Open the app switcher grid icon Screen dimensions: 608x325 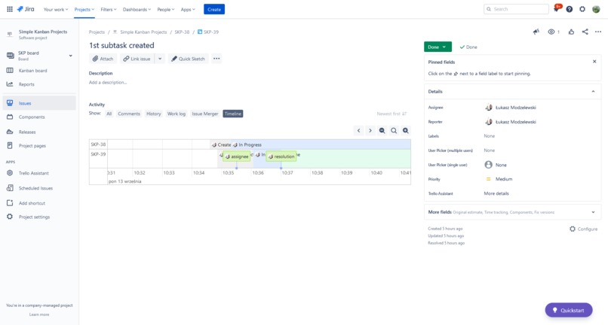tap(10, 9)
